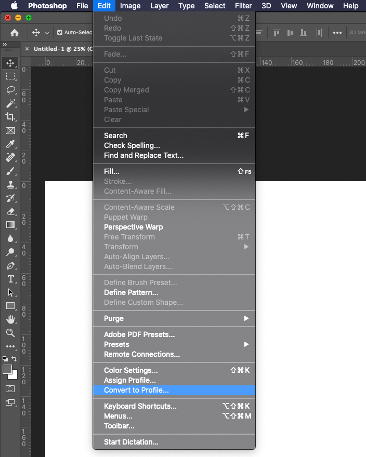The width and height of the screenshot is (366, 457).
Task: Select the Blur tool
Action: pos(10,239)
